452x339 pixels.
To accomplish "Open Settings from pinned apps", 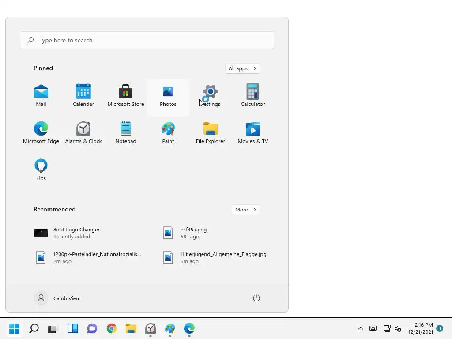I will pos(211,96).
